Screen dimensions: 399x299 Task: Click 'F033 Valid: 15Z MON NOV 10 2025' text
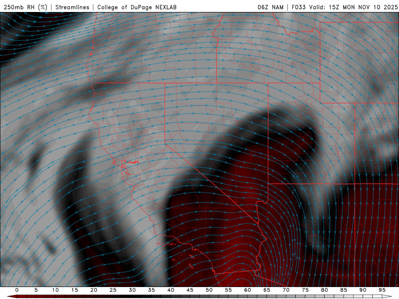tap(345, 7)
